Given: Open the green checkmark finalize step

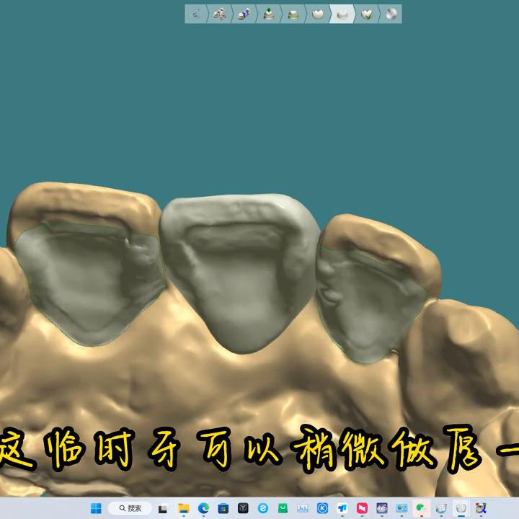Looking at the screenshot, I should point(367,14).
